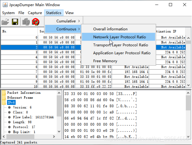Screen dimensions: 192x145
Task: Select the Packet Information tree node
Action: coord(24,93)
